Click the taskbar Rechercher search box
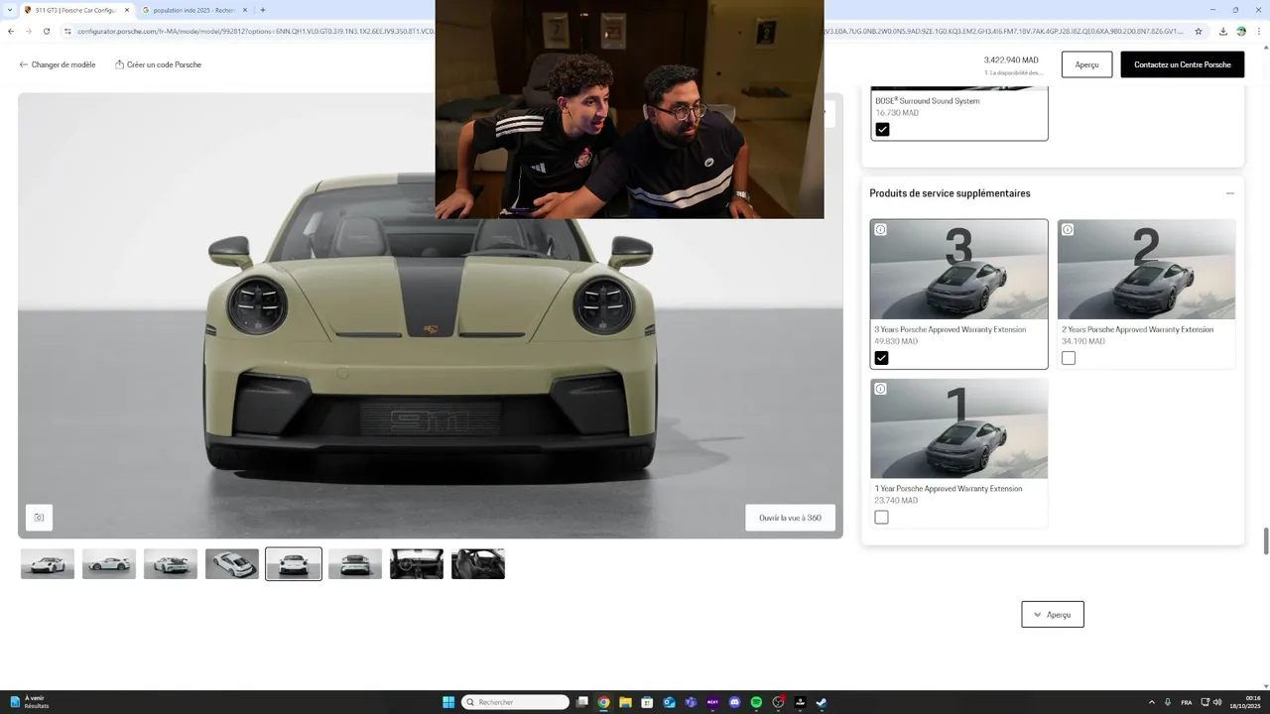The width and height of the screenshot is (1270, 714). tap(515, 702)
